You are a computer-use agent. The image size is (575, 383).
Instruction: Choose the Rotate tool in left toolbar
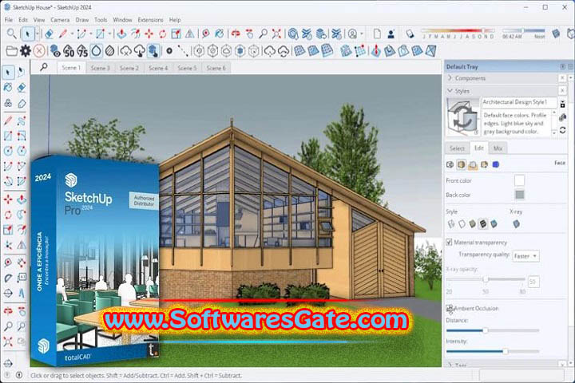pos(8,215)
